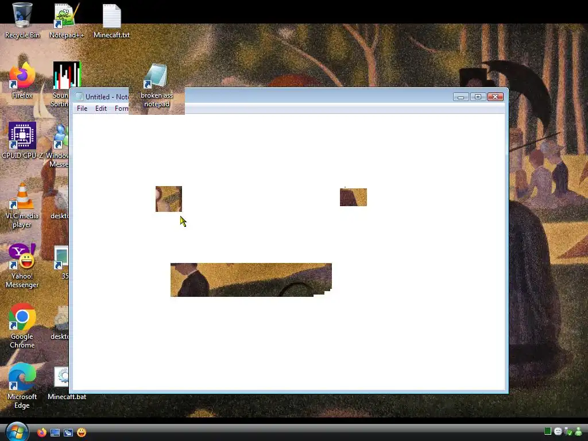Viewport: 588px width, 441px height.
Task: Click the green Messenger person tray icon
Action: [x=579, y=432]
